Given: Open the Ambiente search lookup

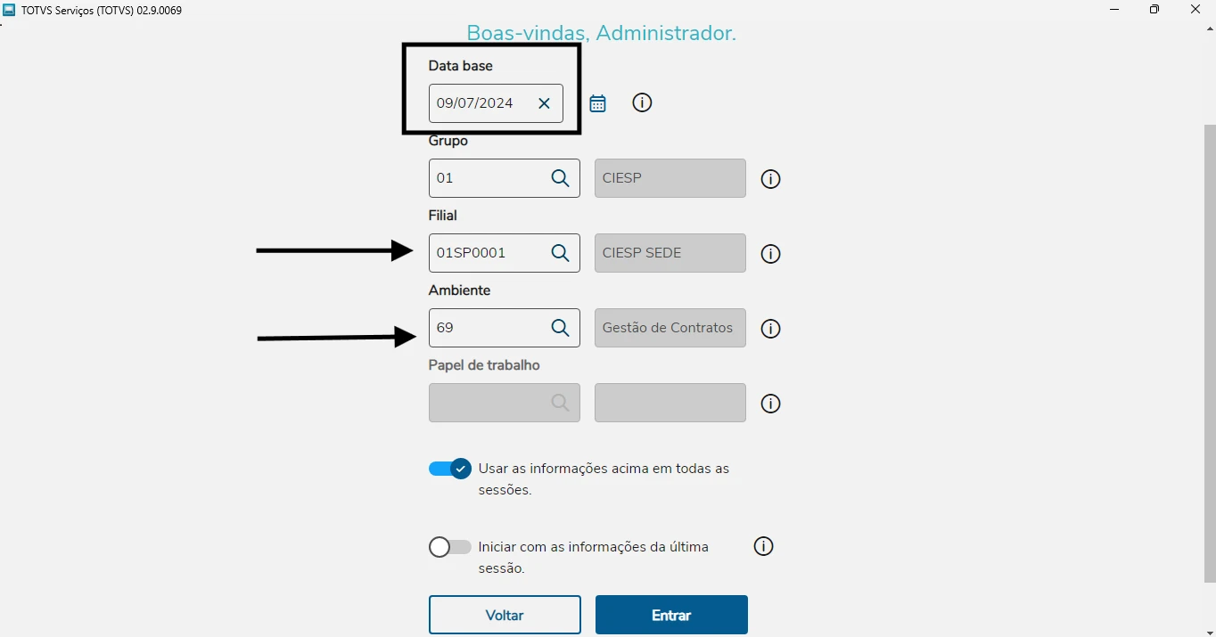Looking at the screenshot, I should pyautogui.click(x=560, y=327).
